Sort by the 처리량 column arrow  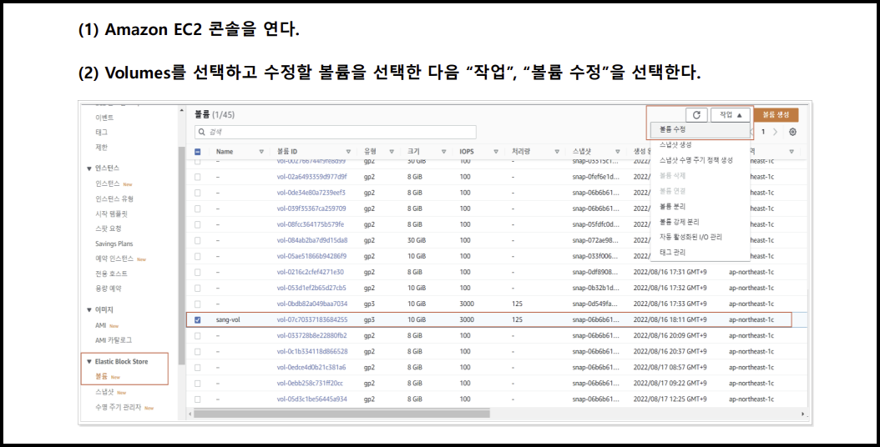click(x=557, y=152)
